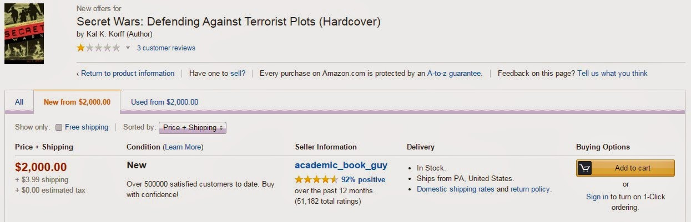The image size is (691, 222).
Task: Click the shopping cart icon on button
Action: click(x=584, y=168)
